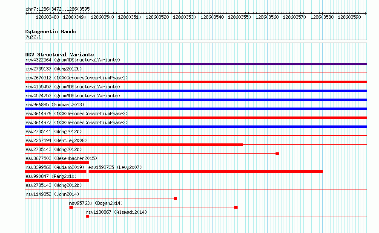Click the left red block of nsv957630

[x=71, y=207]
